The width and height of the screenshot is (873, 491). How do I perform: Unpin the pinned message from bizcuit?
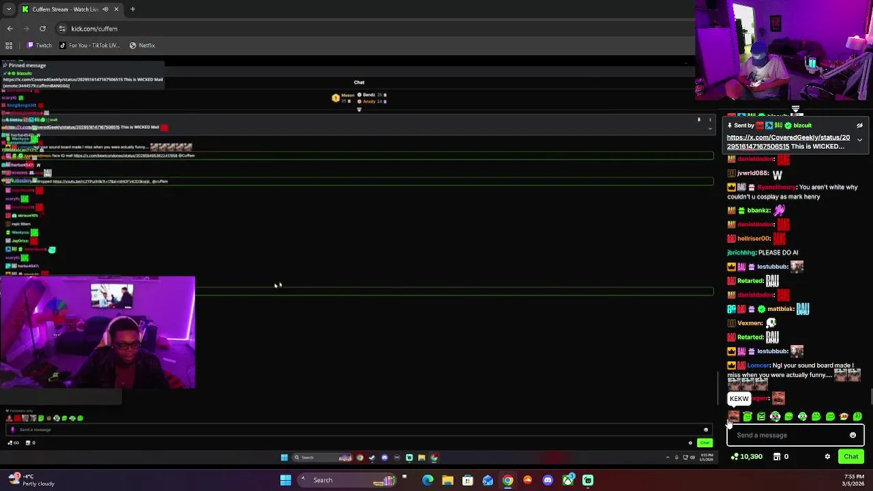859,125
